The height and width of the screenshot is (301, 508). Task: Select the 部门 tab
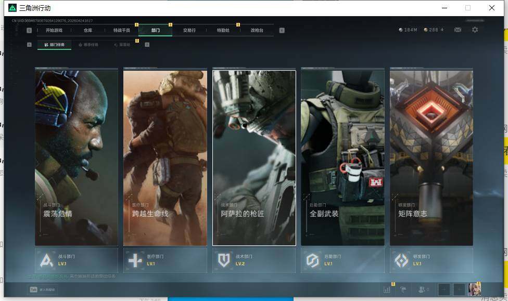[x=156, y=31]
